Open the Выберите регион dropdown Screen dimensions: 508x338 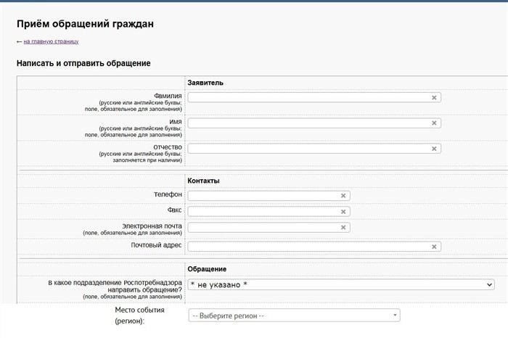tap(294, 316)
